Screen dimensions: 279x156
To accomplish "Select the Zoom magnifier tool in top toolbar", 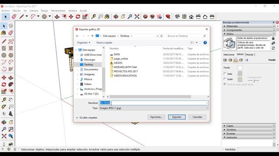I will tap(130, 17).
